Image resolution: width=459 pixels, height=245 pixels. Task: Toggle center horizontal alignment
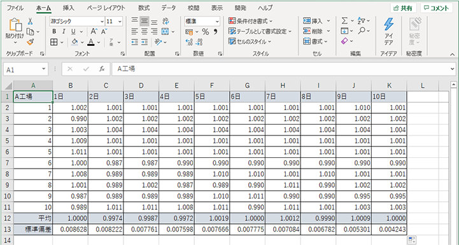pyautogui.click(x=144, y=31)
